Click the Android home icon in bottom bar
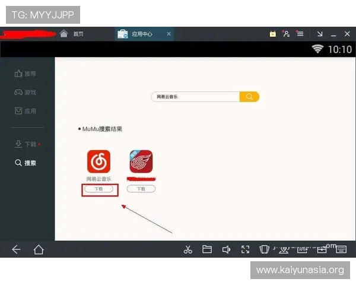This screenshot has width=356, height=285. click(39, 249)
